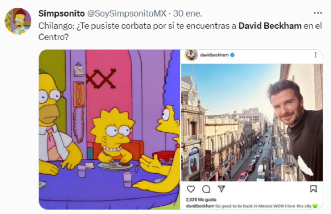The height and width of the screenshot is (214, 331).
Task: Click the davidbeckham Instagram profile picture
Action: click(x=191, y=55)
